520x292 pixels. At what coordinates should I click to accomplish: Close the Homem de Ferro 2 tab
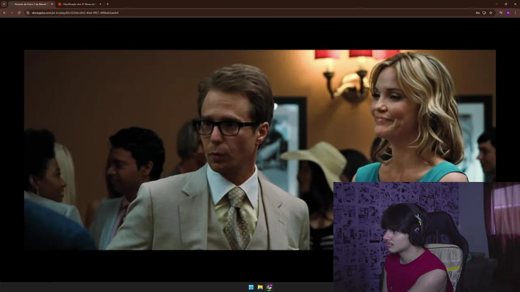(x=52, y=4)
